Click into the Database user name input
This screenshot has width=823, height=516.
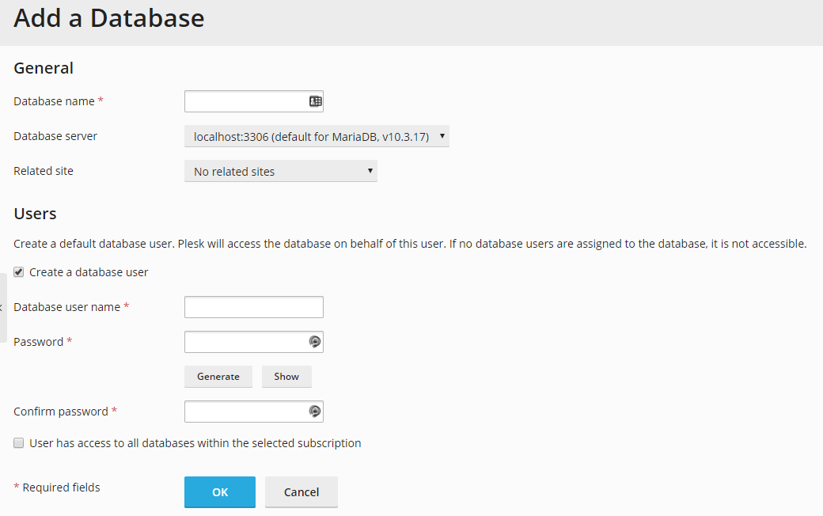pyautogui.click(x=253, y=307)
